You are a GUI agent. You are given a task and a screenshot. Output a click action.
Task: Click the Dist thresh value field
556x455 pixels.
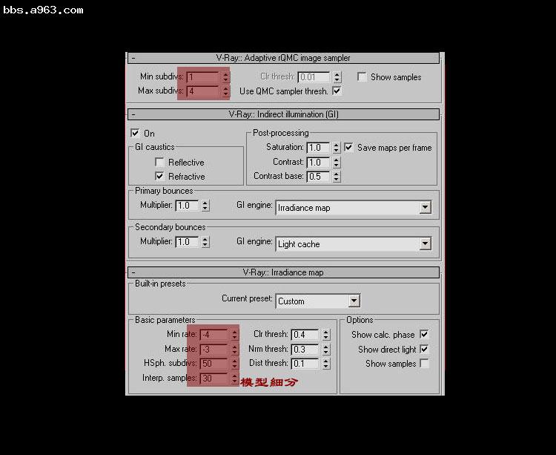pos(305,364)
